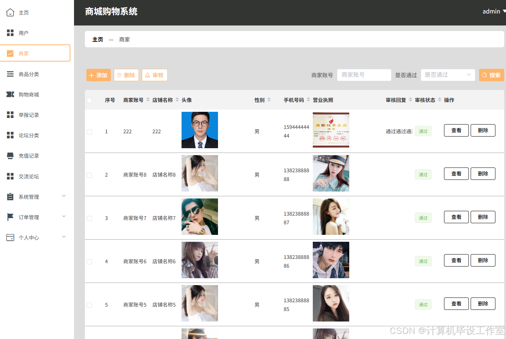Click the 店铺名称5 cell

click(164, 305)
